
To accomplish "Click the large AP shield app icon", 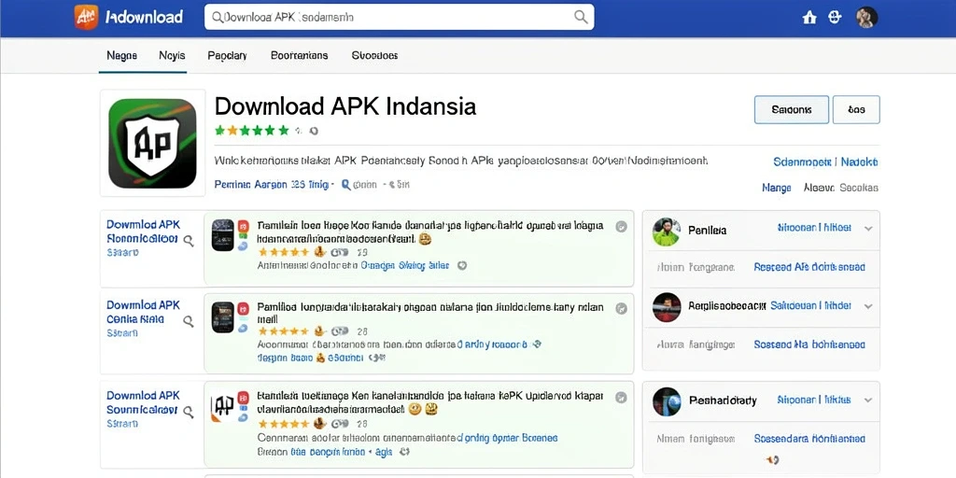I will tap(152, 143).
